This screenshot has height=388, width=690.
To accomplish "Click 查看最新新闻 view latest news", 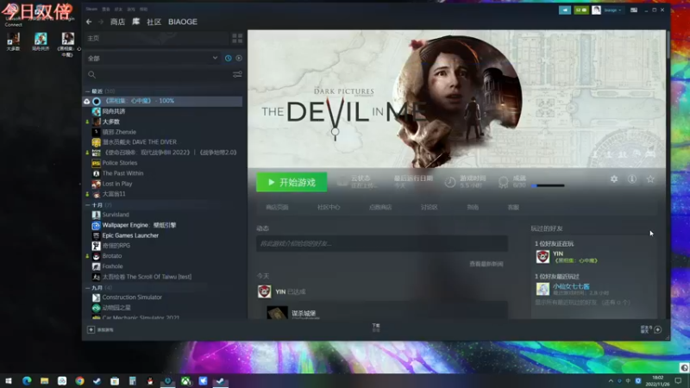I will [x=486, y=264].
